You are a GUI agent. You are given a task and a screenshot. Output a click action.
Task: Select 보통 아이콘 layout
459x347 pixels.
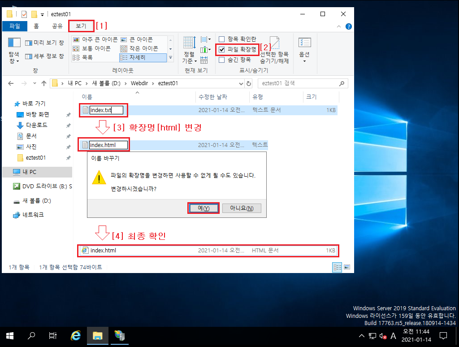pyautogui.click(x=91, y=48)
